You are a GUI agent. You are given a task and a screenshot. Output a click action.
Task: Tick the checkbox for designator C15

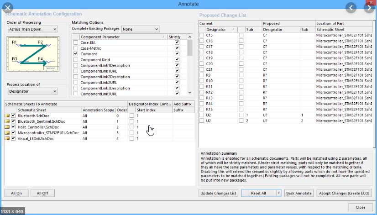tap(202, 35)
